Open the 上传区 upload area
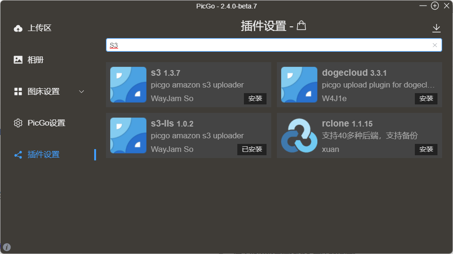Image resolution: width=453 pixels, height=254 pixels. pos(39,28)
